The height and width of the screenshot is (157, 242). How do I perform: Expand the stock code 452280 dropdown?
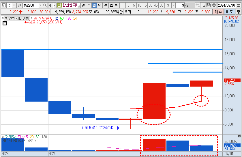point(40,5)
